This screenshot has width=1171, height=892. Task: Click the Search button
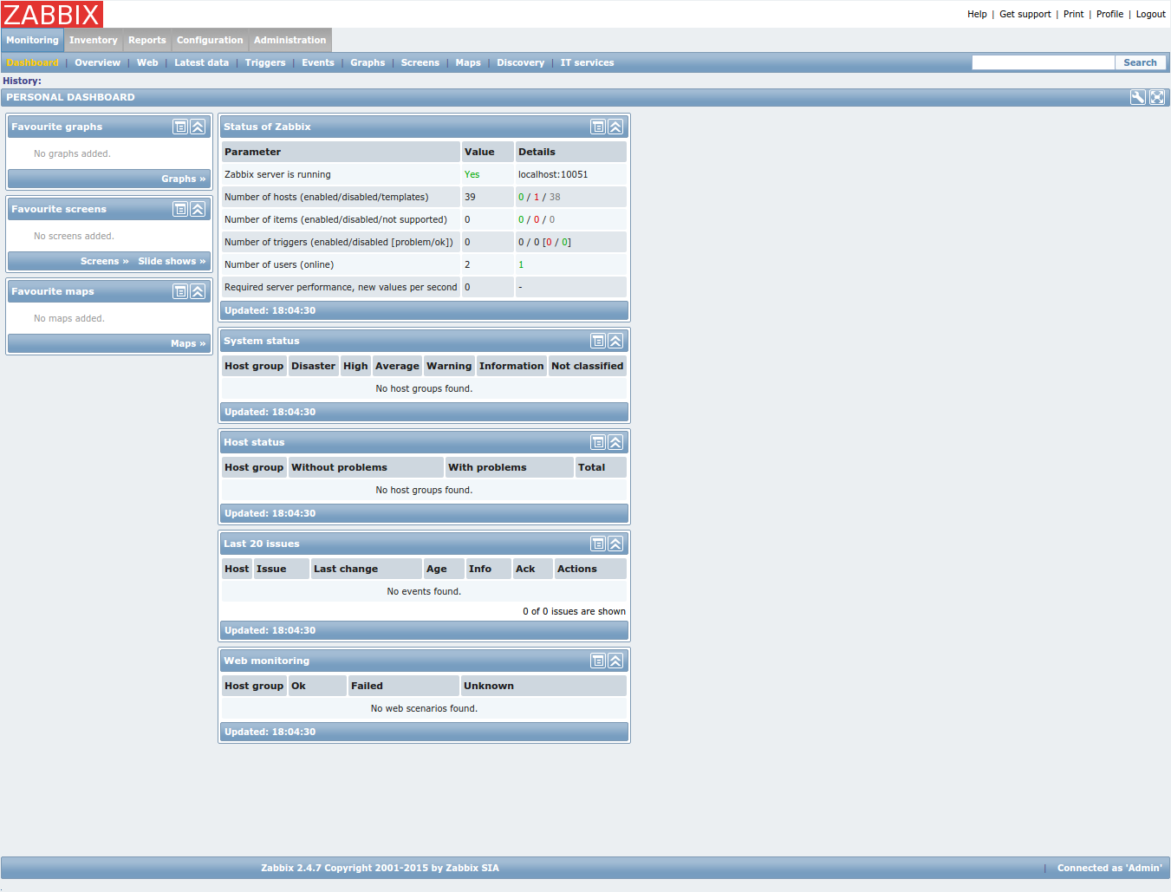(1141, 62)
